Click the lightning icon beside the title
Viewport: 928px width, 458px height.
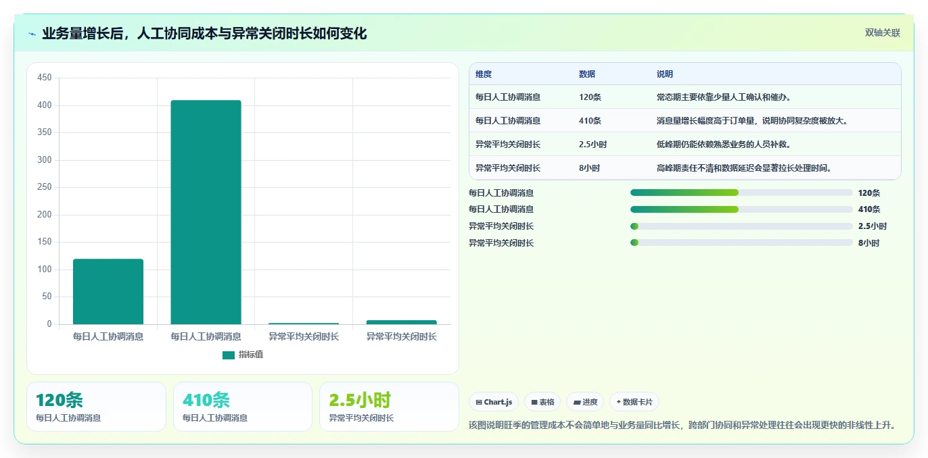32,34
